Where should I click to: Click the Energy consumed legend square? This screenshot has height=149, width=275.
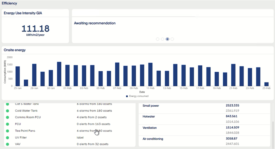127,96
